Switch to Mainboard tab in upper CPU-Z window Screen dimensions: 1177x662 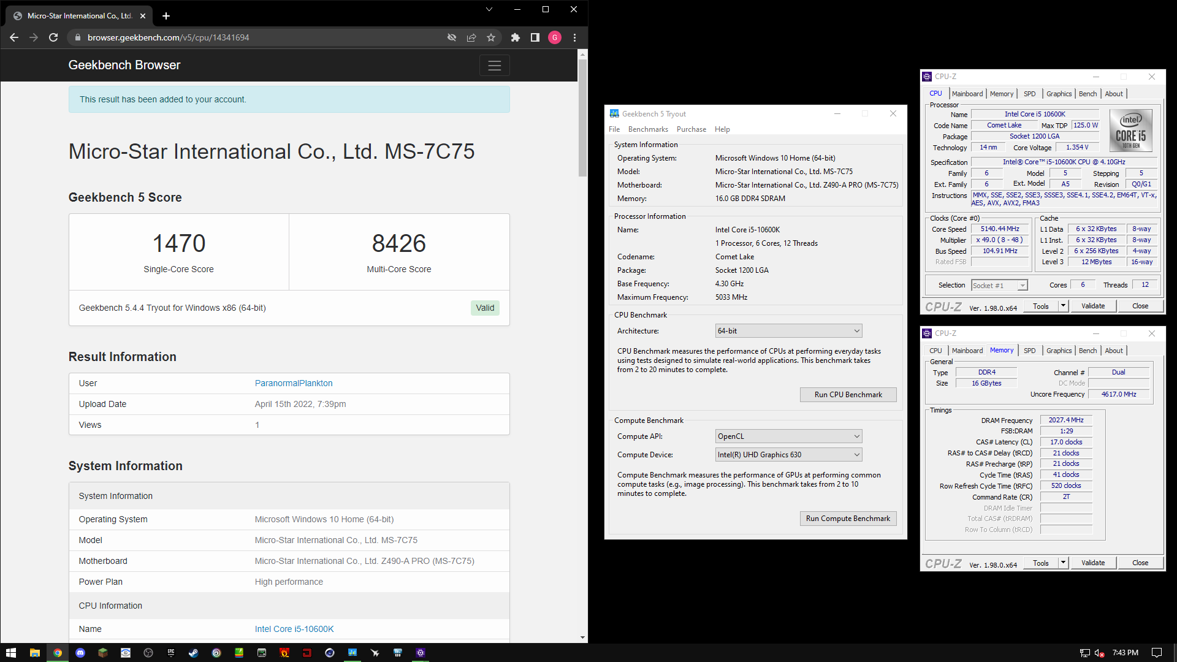967,94
